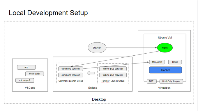The image size is (198, 111).
Task: Click the Ubuntu VM label
Action: [x=165, y=38]
